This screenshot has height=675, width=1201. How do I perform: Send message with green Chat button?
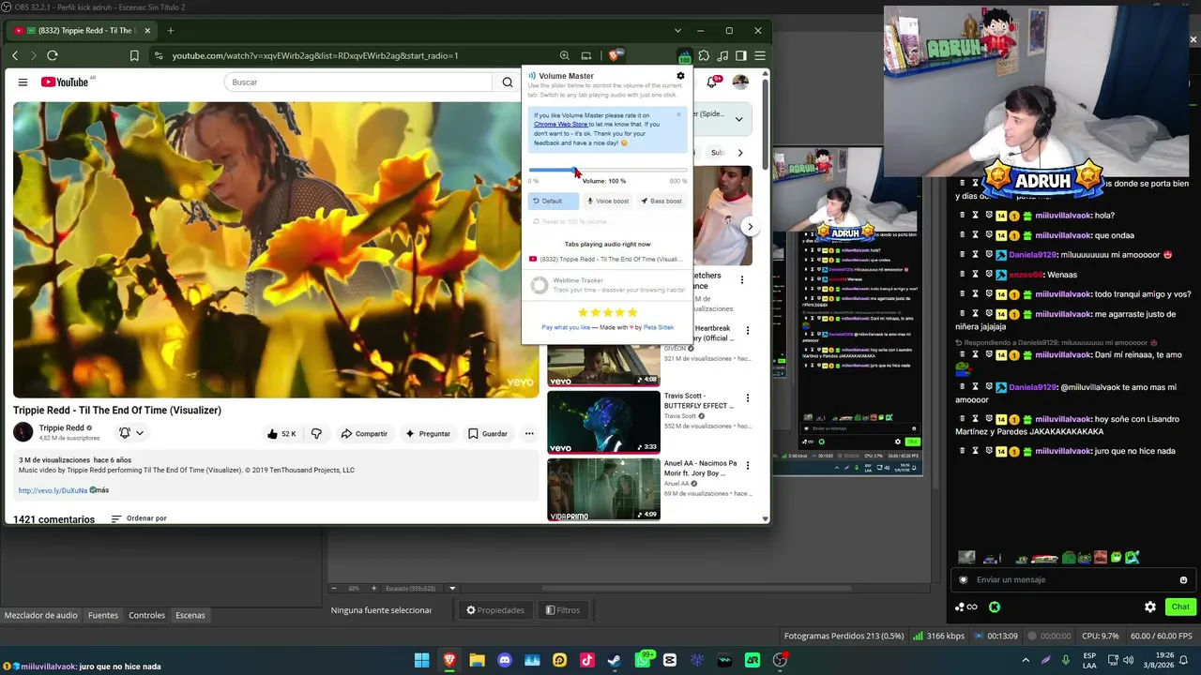tap(1180, 607)
